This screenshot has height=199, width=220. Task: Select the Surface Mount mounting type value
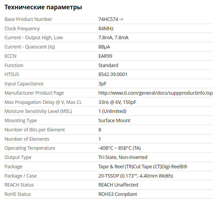(114, 121)
